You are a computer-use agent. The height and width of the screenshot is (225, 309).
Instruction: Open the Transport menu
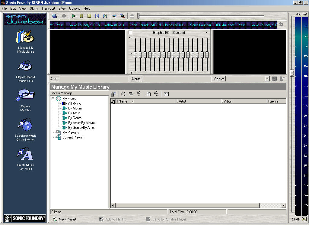pos(48,8)
